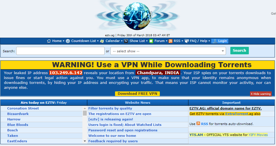Open Users login is fixed news item
The width and height of the screenshot is (276, 146).
coord(125,125)
